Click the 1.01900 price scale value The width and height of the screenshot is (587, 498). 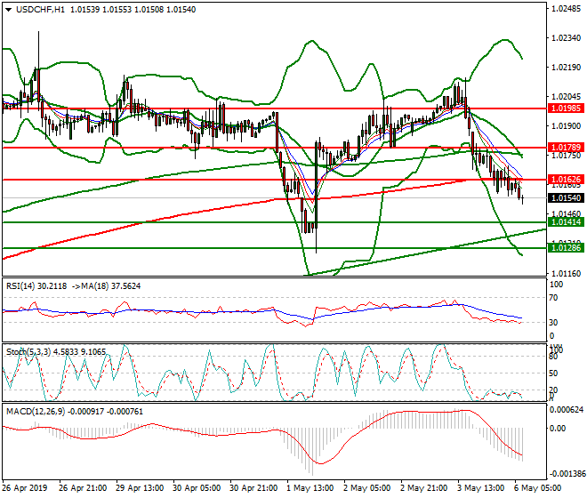click(567, 126)
